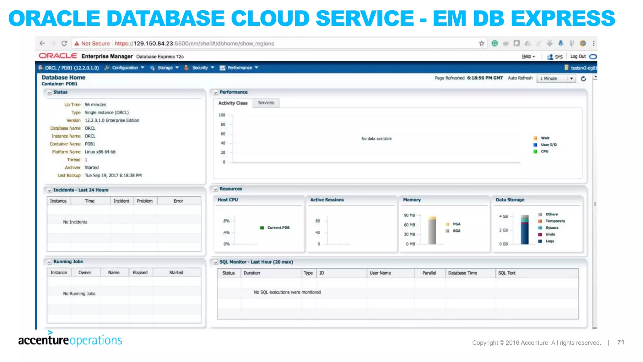Click the Storage cylinder icon
Viewport: 643px width, 362px height.
coord(153,68)
